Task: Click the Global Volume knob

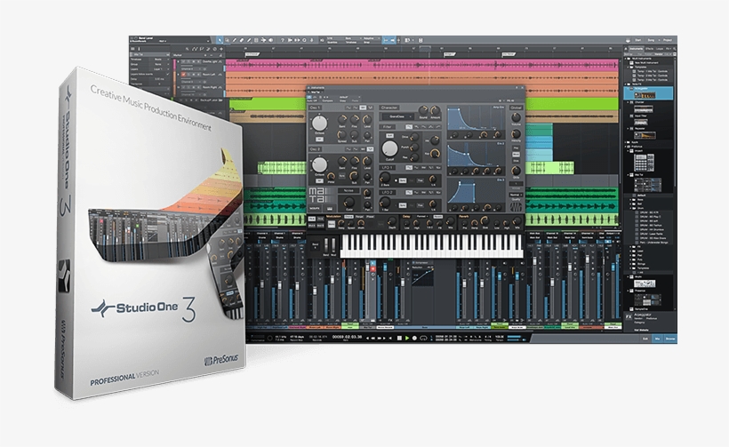Action: pos(516,117)
